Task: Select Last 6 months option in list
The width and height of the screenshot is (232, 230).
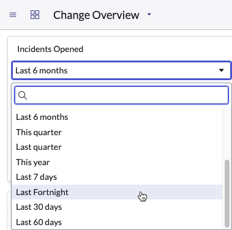Action: pos(117,117)
